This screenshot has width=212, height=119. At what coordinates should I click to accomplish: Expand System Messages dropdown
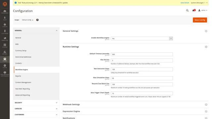pos(199,3)
